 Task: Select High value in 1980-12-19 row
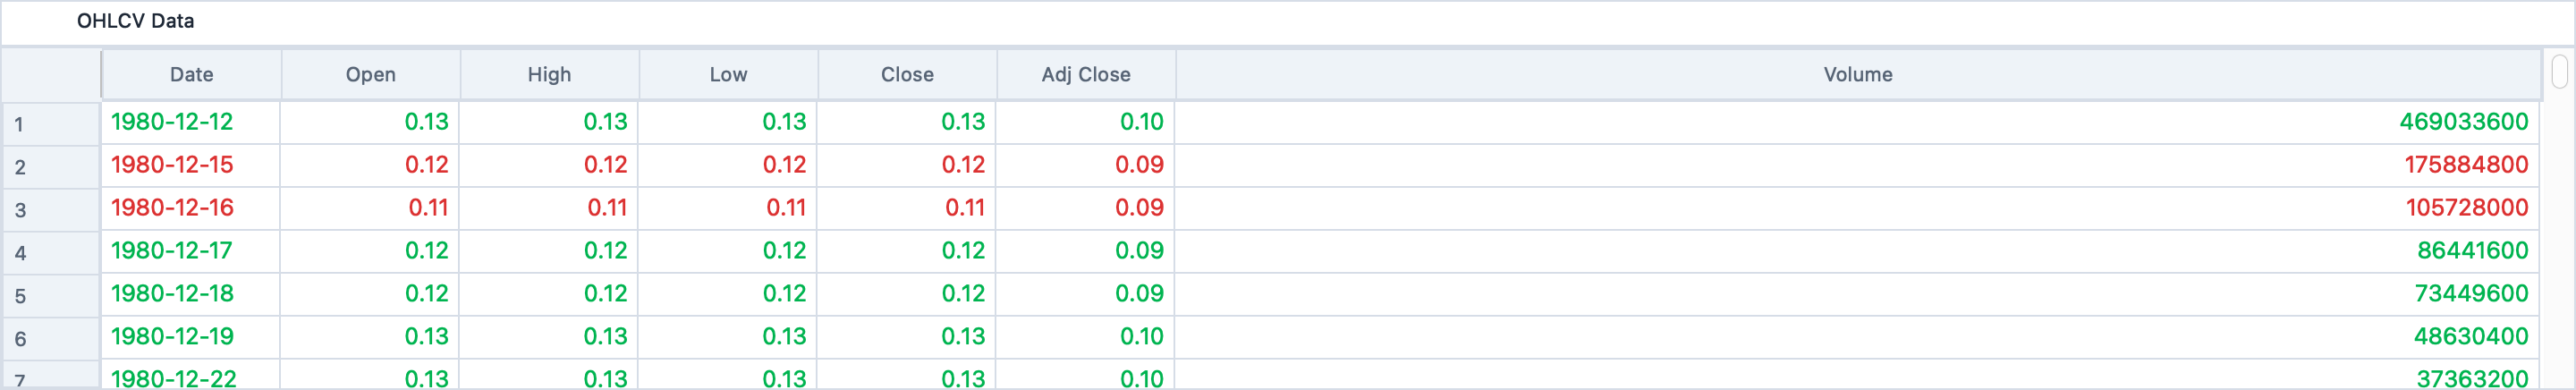(549, 337)
